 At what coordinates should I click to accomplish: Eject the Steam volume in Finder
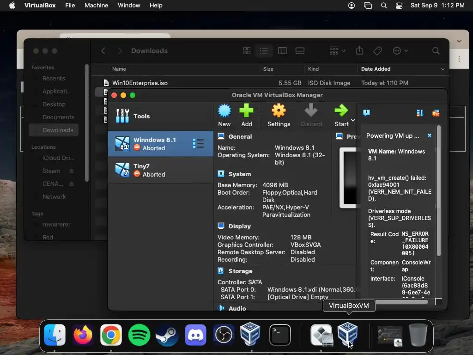pyautogui.click(x=72, y=171)
